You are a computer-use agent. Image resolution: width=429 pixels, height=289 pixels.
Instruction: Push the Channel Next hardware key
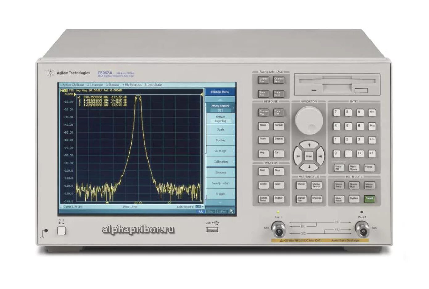(x=279, y=80)
